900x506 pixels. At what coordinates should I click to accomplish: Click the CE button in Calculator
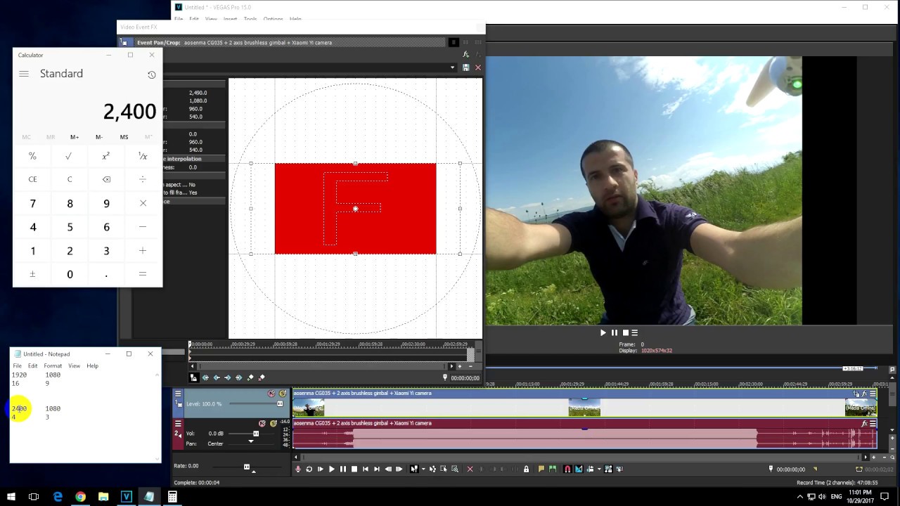click(32, 179)
